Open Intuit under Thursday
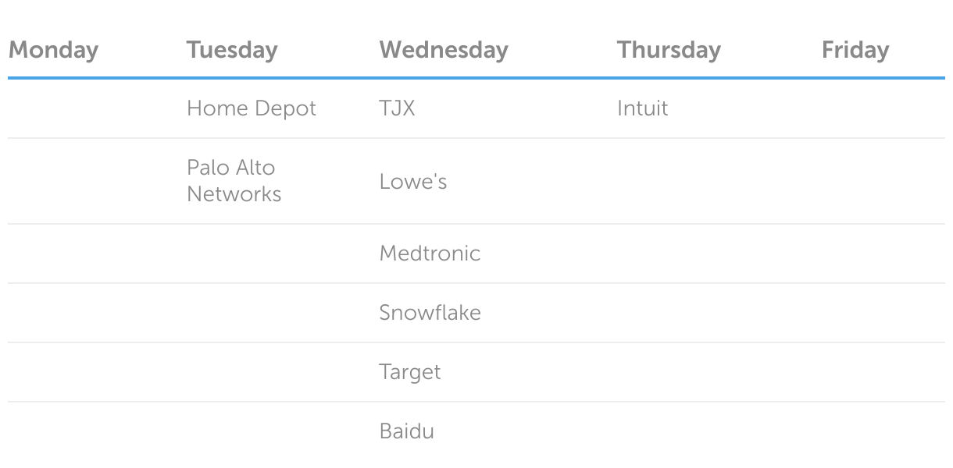 point(642,108)
